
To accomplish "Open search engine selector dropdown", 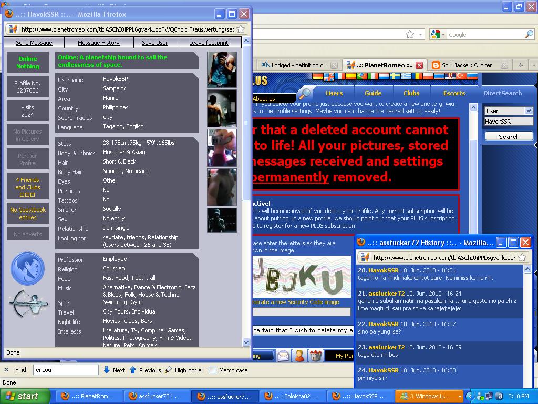I will 443,34.
